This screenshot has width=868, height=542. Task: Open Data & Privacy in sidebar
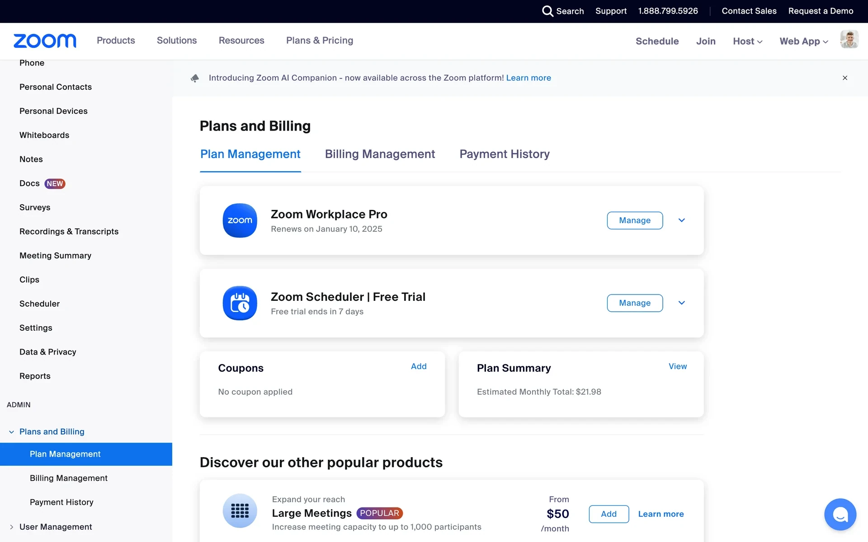pos(47,352)
